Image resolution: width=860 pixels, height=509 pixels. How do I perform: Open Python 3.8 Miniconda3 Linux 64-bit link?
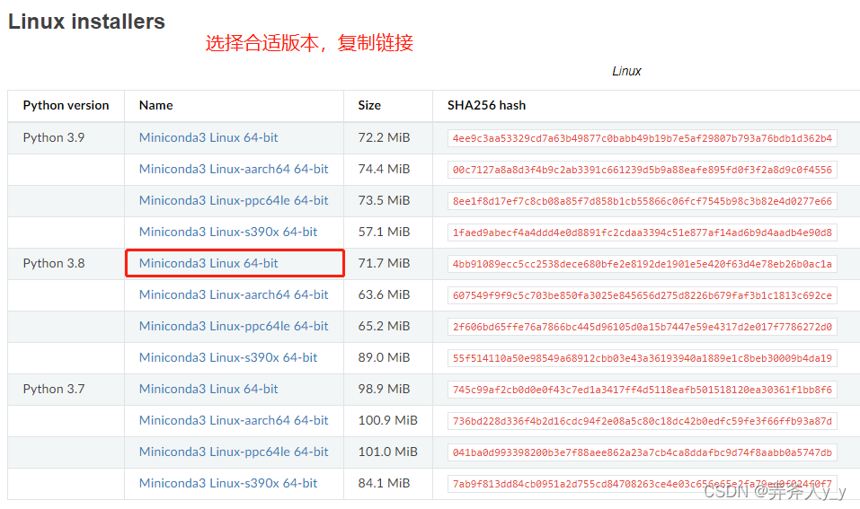pos(208,263)
